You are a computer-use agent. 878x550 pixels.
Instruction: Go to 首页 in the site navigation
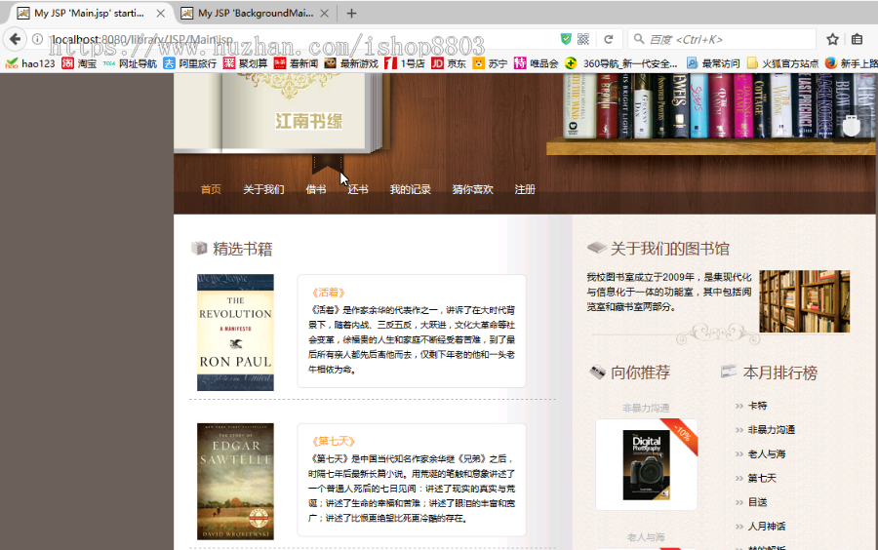[211, 189]
